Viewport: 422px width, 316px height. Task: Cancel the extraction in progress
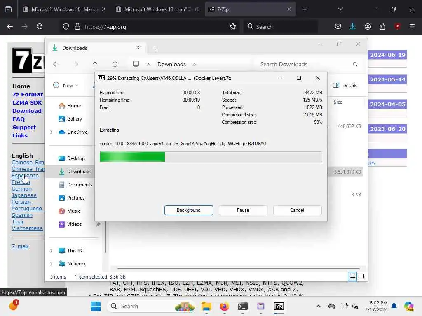click(297, 210)
